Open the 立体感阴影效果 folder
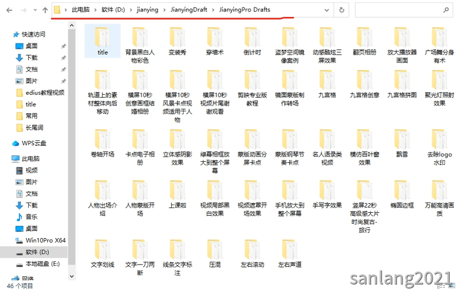Image resolution: width=459 pixels, height=292 pixels. tap(178, 147)
